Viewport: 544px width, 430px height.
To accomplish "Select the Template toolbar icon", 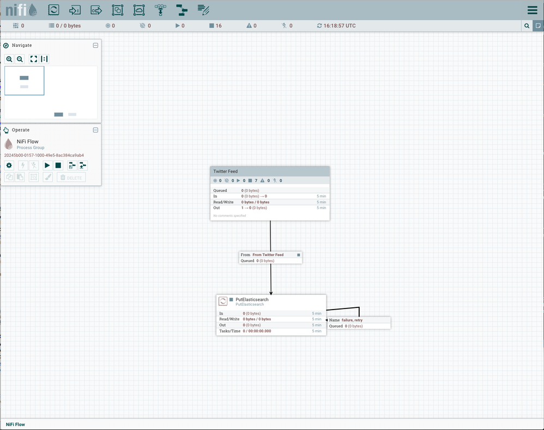I will tap(182, 10).
